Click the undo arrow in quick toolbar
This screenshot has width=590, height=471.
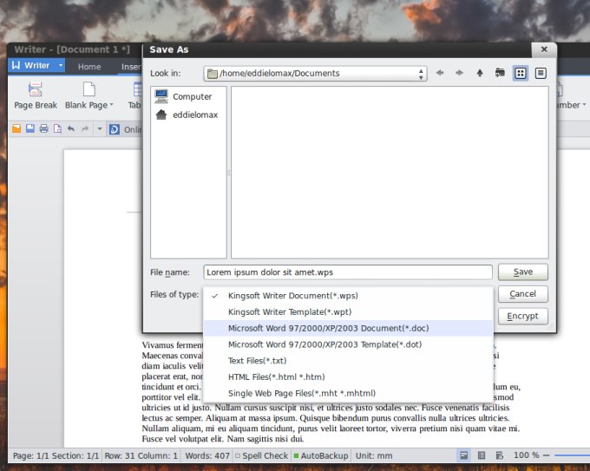click(71, 129)
